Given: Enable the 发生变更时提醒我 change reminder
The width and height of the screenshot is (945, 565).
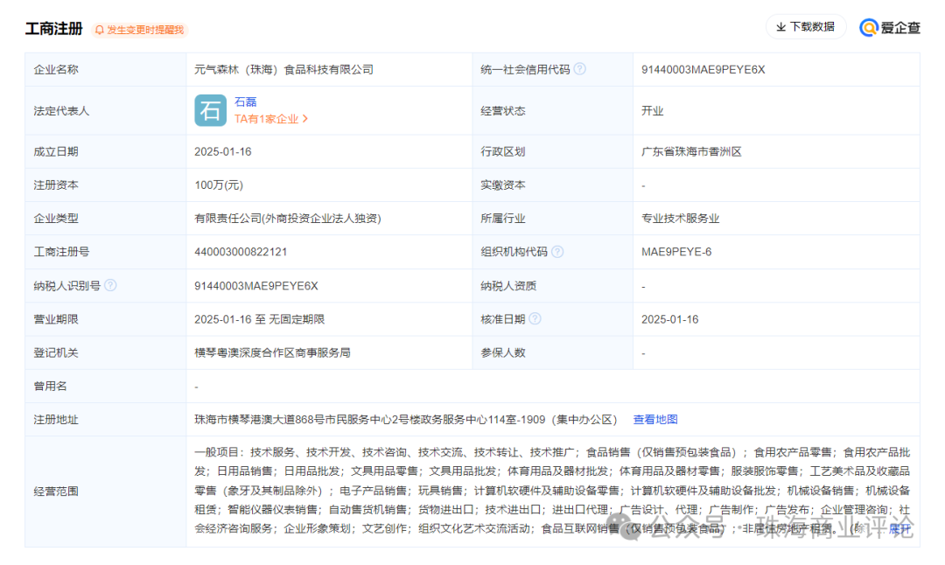Looking at the screenshot, I should [140, 30].
